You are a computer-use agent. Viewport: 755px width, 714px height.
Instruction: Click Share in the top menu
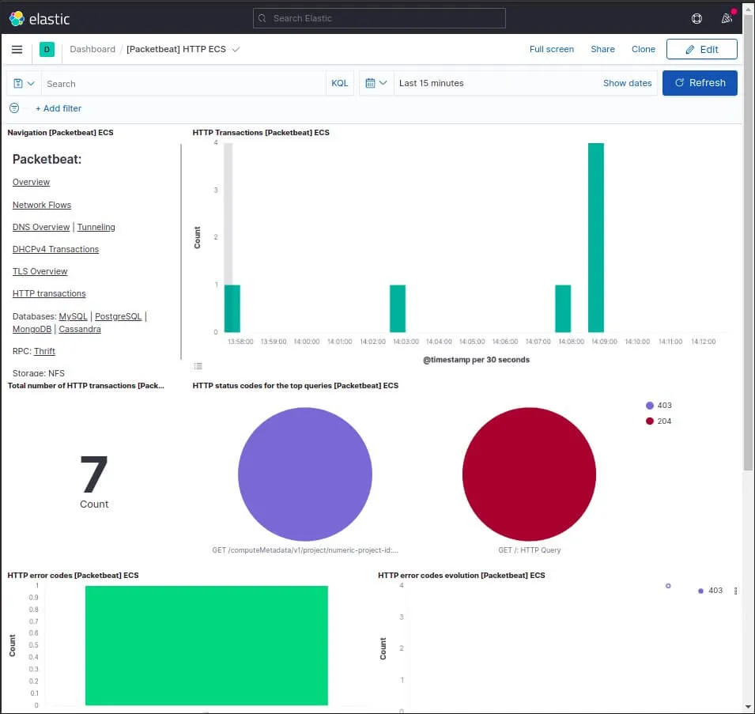coord(602,49)
